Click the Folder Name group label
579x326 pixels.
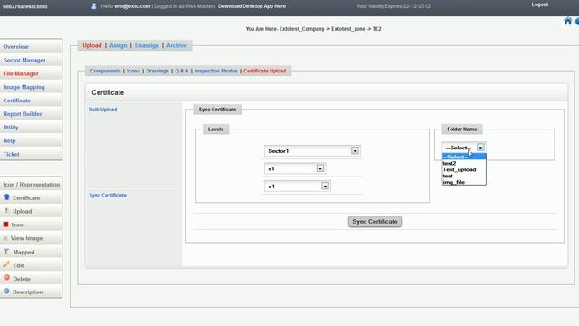[462, 129]
